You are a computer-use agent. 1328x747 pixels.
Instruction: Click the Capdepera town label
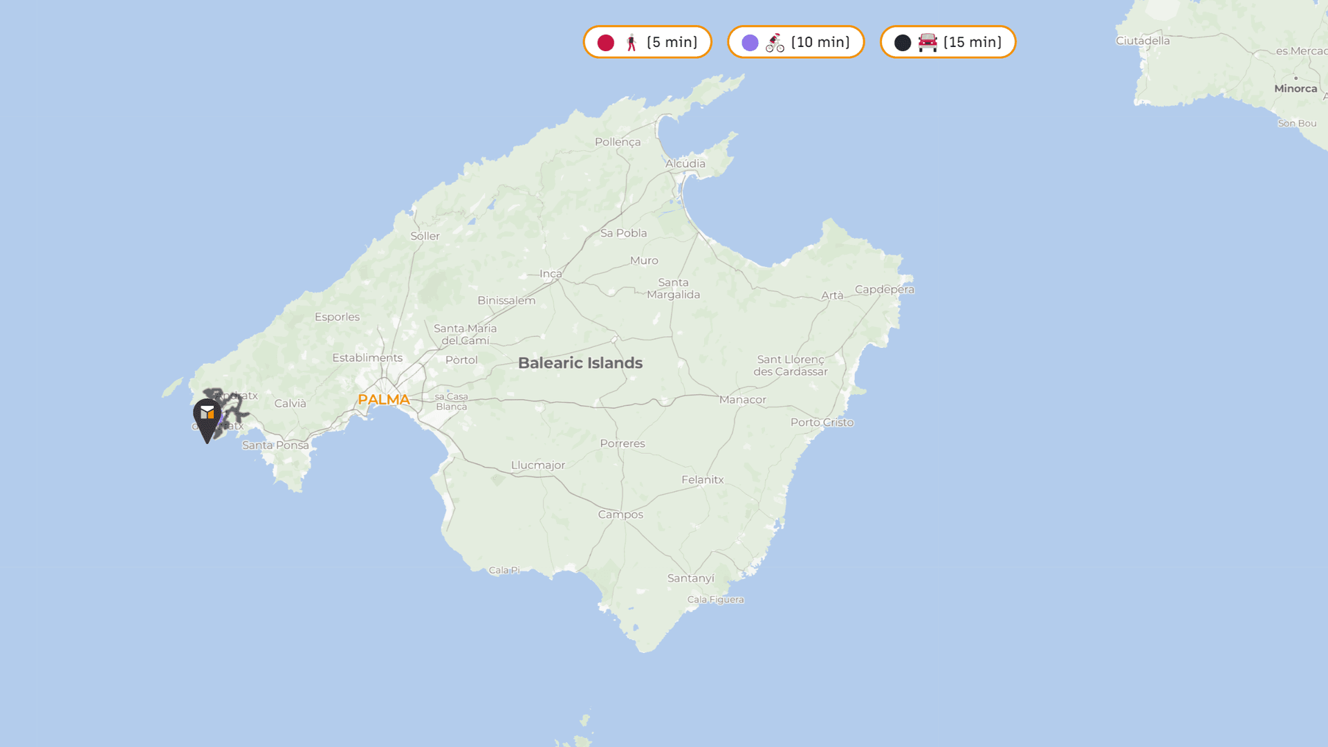point(885,290)
